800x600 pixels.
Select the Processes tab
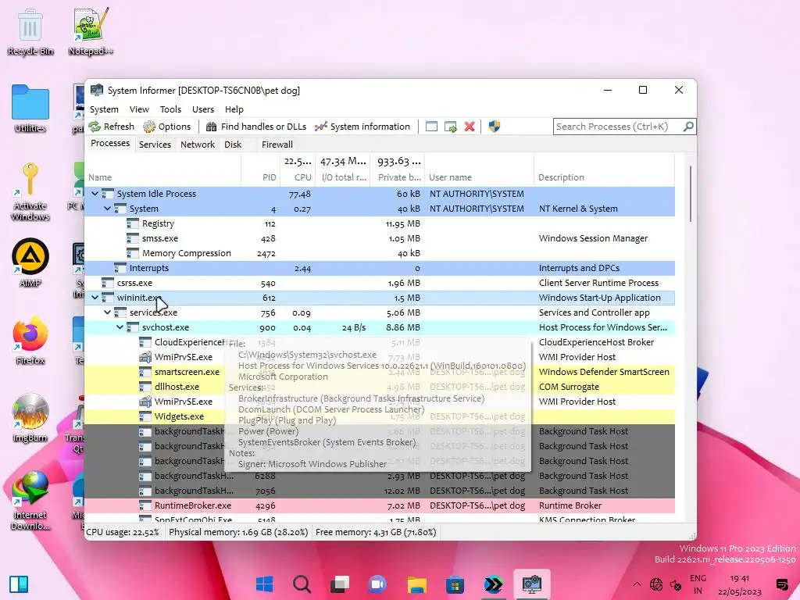(110, 144)
